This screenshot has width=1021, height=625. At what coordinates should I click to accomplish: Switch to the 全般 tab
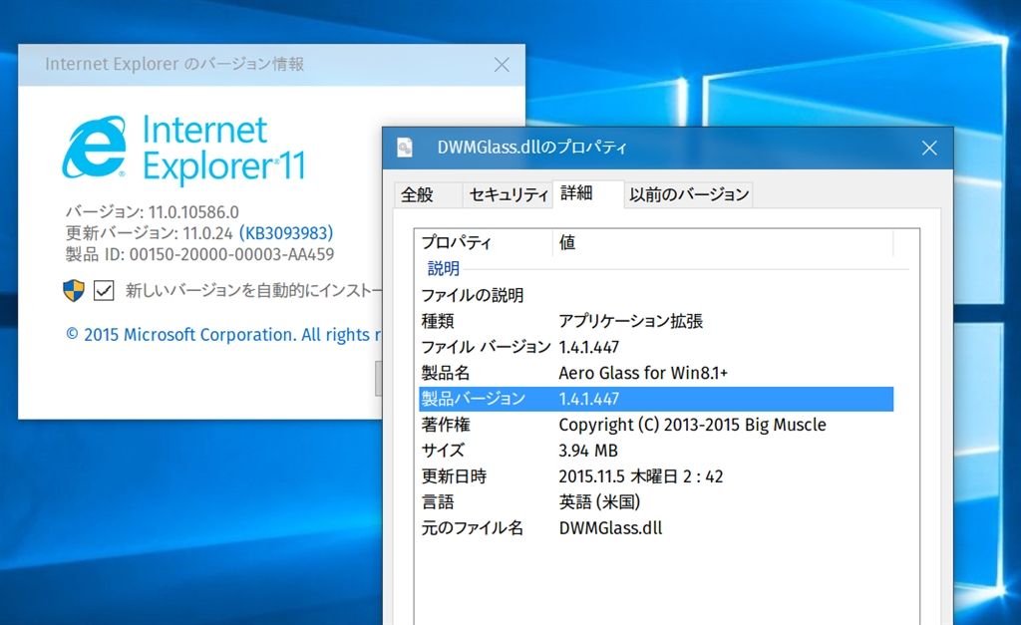click(428, 194)
